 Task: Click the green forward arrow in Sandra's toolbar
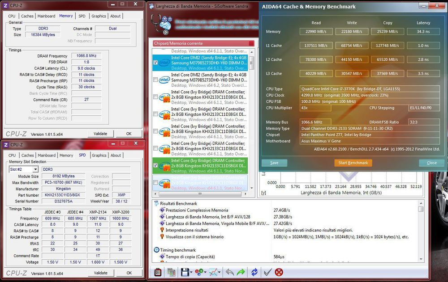point(241,272)
